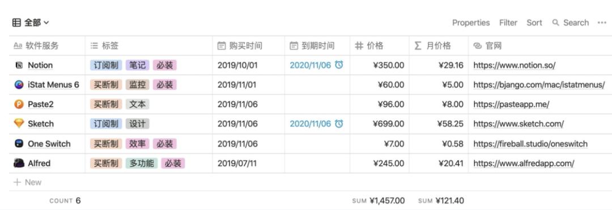Click the One Switch app icon

tap(19, 143)
